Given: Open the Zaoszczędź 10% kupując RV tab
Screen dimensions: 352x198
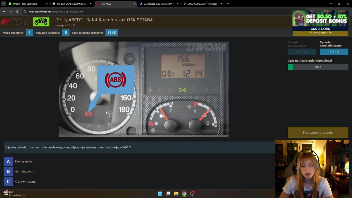Looking at the screenshot, I should pyautogui.click(x=159, y=4).
